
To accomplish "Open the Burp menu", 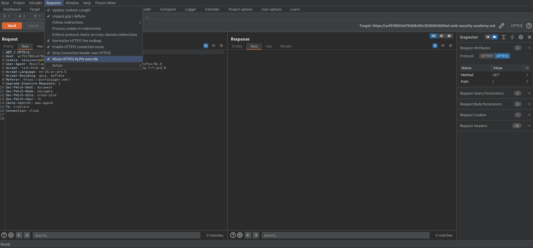I will pyautogui.click(x=5, y=3).
